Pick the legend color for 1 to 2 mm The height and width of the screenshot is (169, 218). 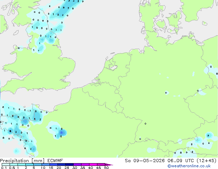pyautogui.click(x=22, y=165)
